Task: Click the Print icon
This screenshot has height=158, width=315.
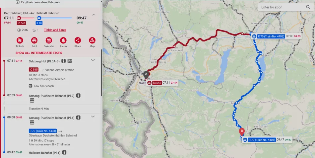Action: click(34, 40)
